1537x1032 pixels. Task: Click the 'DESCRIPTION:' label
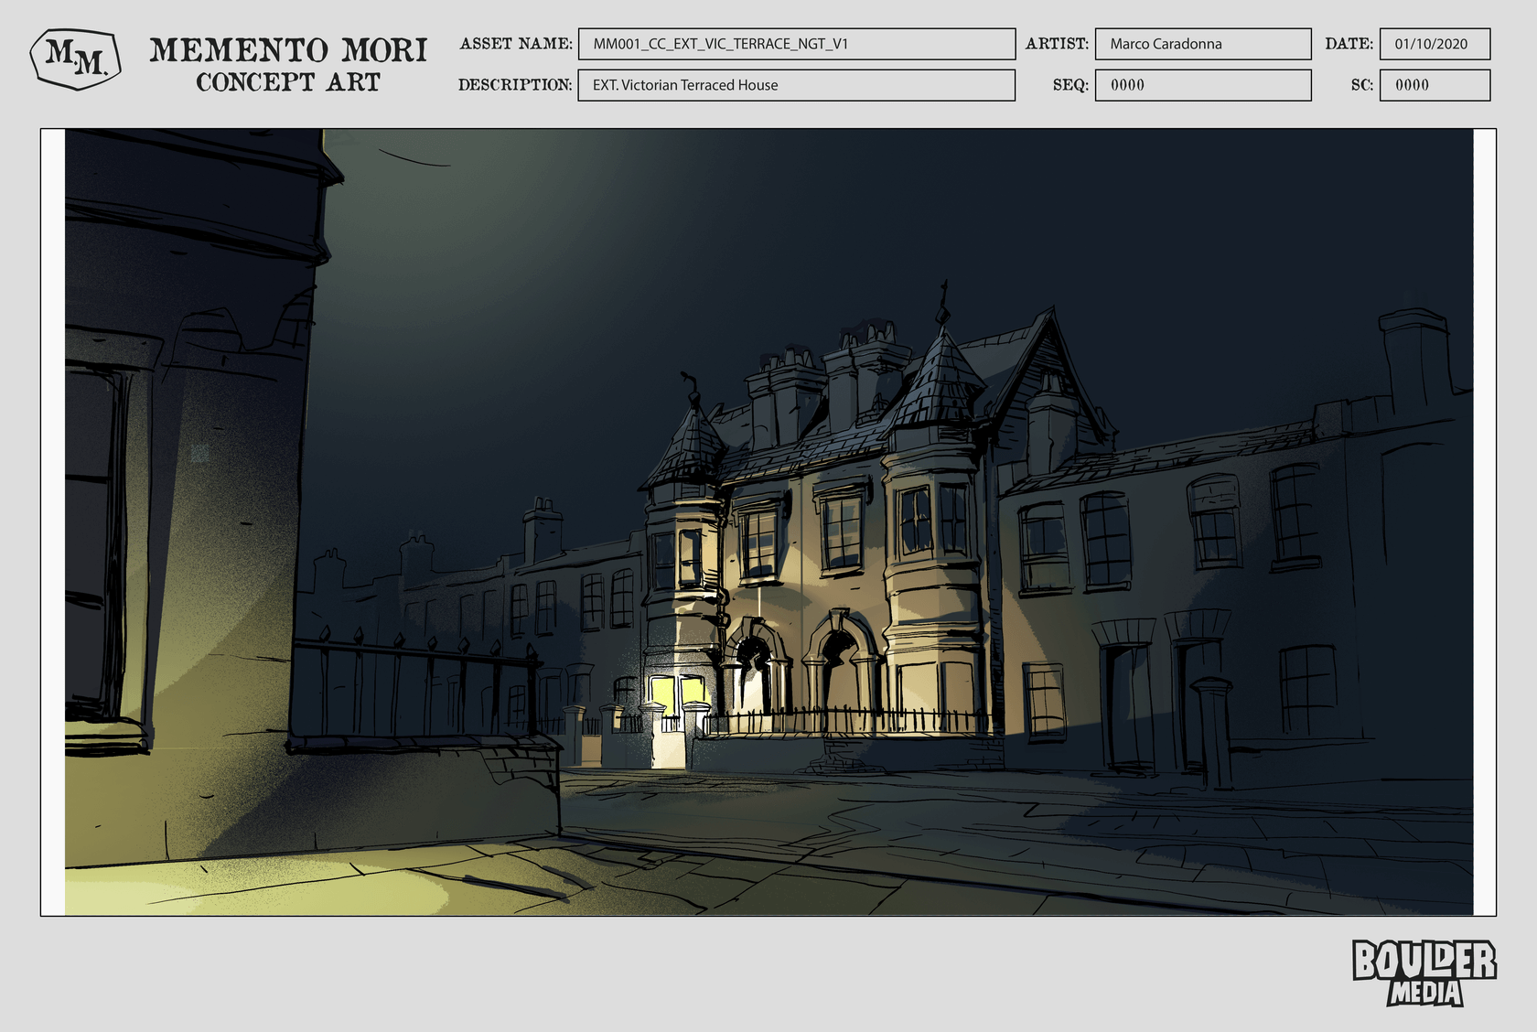point(515,85)
